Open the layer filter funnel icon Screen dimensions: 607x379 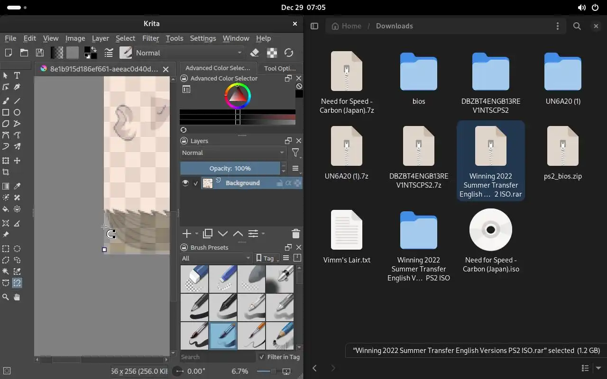(x=295, y=153)
